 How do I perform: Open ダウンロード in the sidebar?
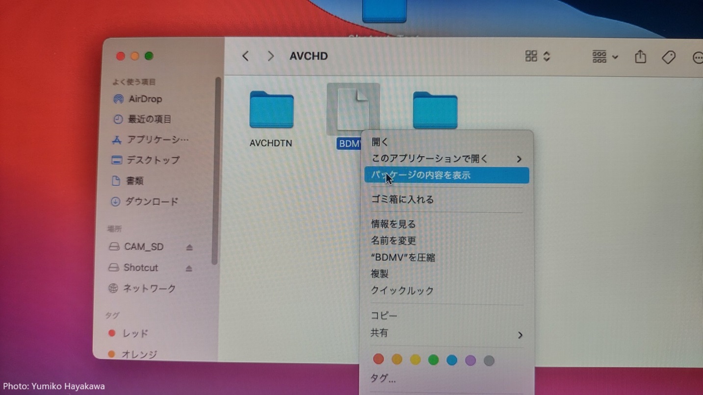[x=144, y=201]
